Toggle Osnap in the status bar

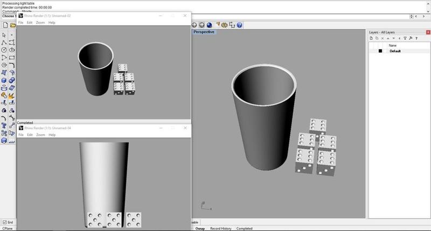(199, 228)
